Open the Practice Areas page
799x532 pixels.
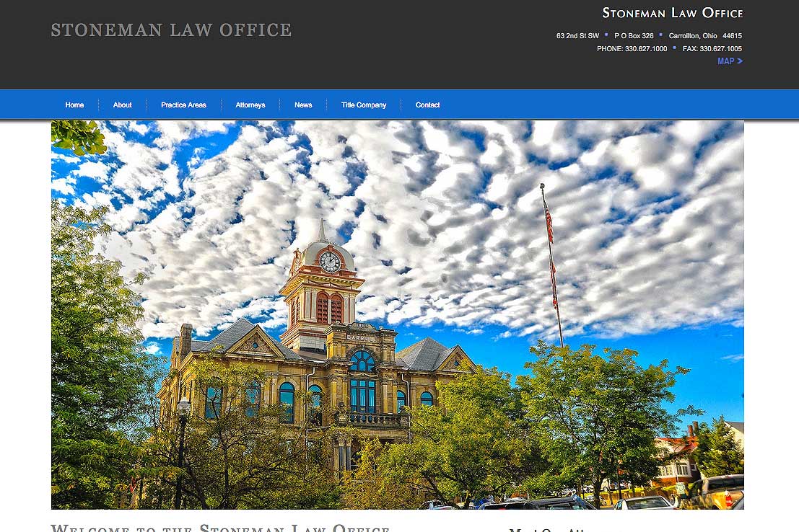click(x=183, y=105)
